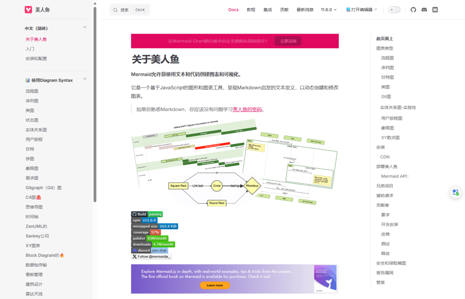Click the floating translate icon
Viewport: 465px width, 299px height.
(x=456, y=192)
